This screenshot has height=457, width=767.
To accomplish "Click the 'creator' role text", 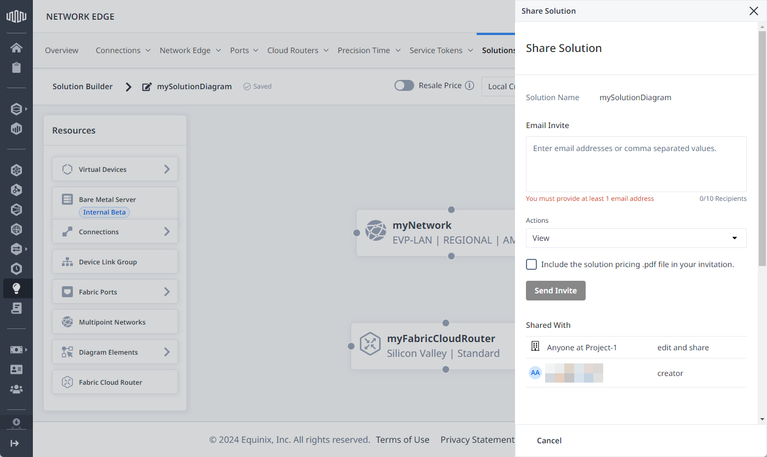I will [x=670, y=373].
